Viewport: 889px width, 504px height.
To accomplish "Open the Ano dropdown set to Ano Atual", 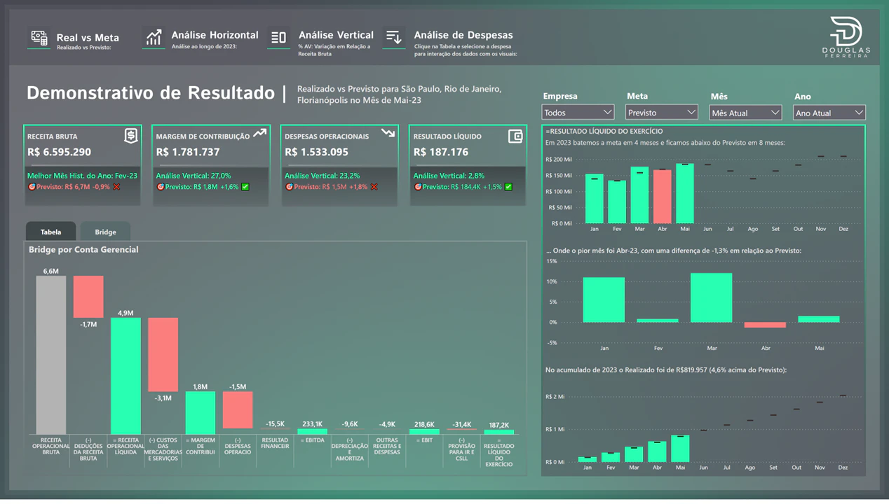I will pyautogui.click(x=829, y=113).
